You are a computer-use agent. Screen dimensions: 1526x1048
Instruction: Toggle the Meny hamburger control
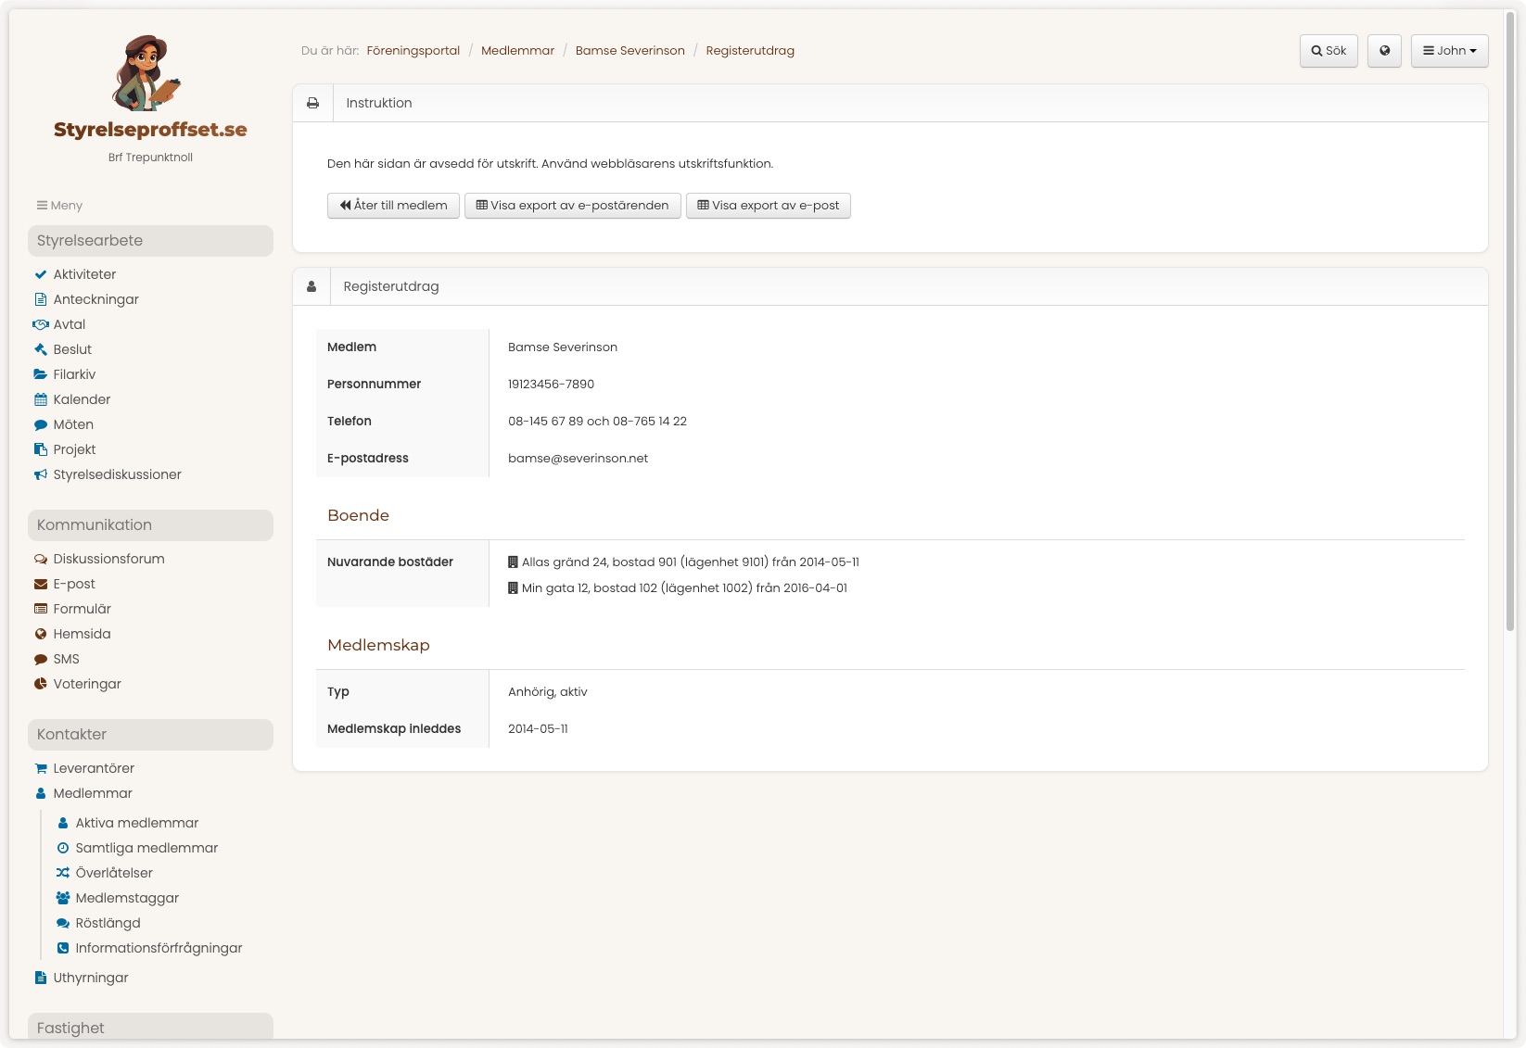pos(59,206)
